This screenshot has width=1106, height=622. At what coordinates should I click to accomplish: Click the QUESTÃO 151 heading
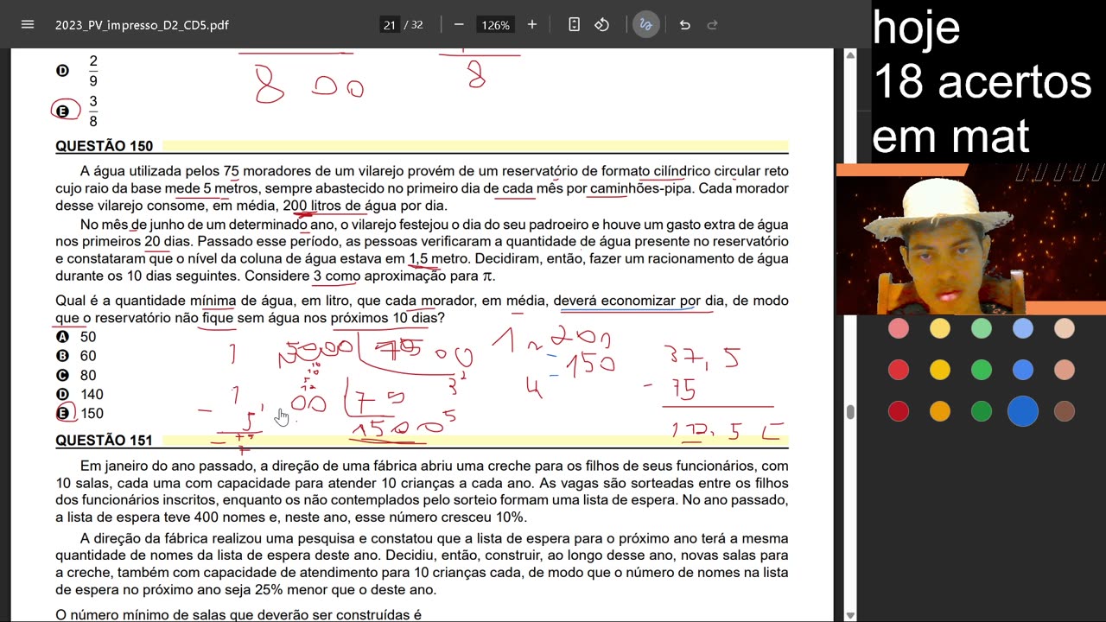tap(104, 440)
